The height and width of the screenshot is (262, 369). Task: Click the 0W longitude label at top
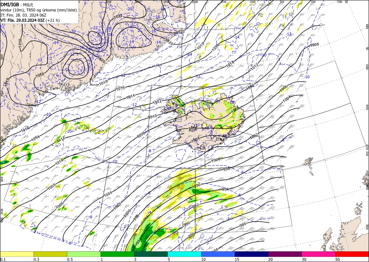(x=313, y=2)
